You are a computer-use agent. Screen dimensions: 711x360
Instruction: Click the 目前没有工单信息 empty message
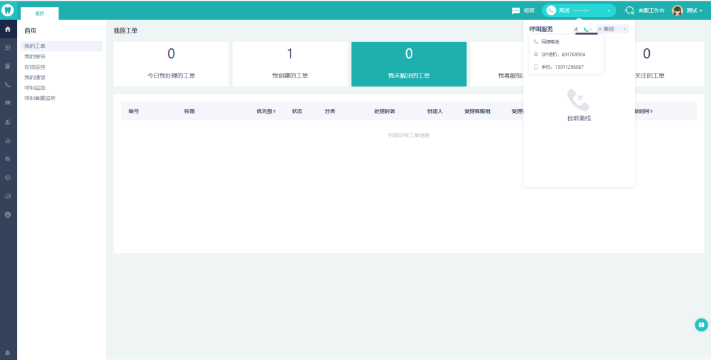(x=409, y=135)
